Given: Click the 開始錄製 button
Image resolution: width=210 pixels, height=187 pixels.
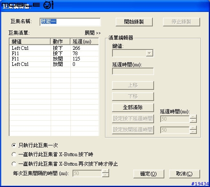Looking at the screenshot, I should (x=134, y=22).
